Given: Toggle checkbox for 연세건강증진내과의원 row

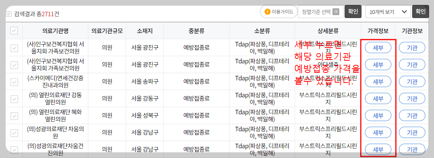Looking at the screenshot, I should coord(14,82).
